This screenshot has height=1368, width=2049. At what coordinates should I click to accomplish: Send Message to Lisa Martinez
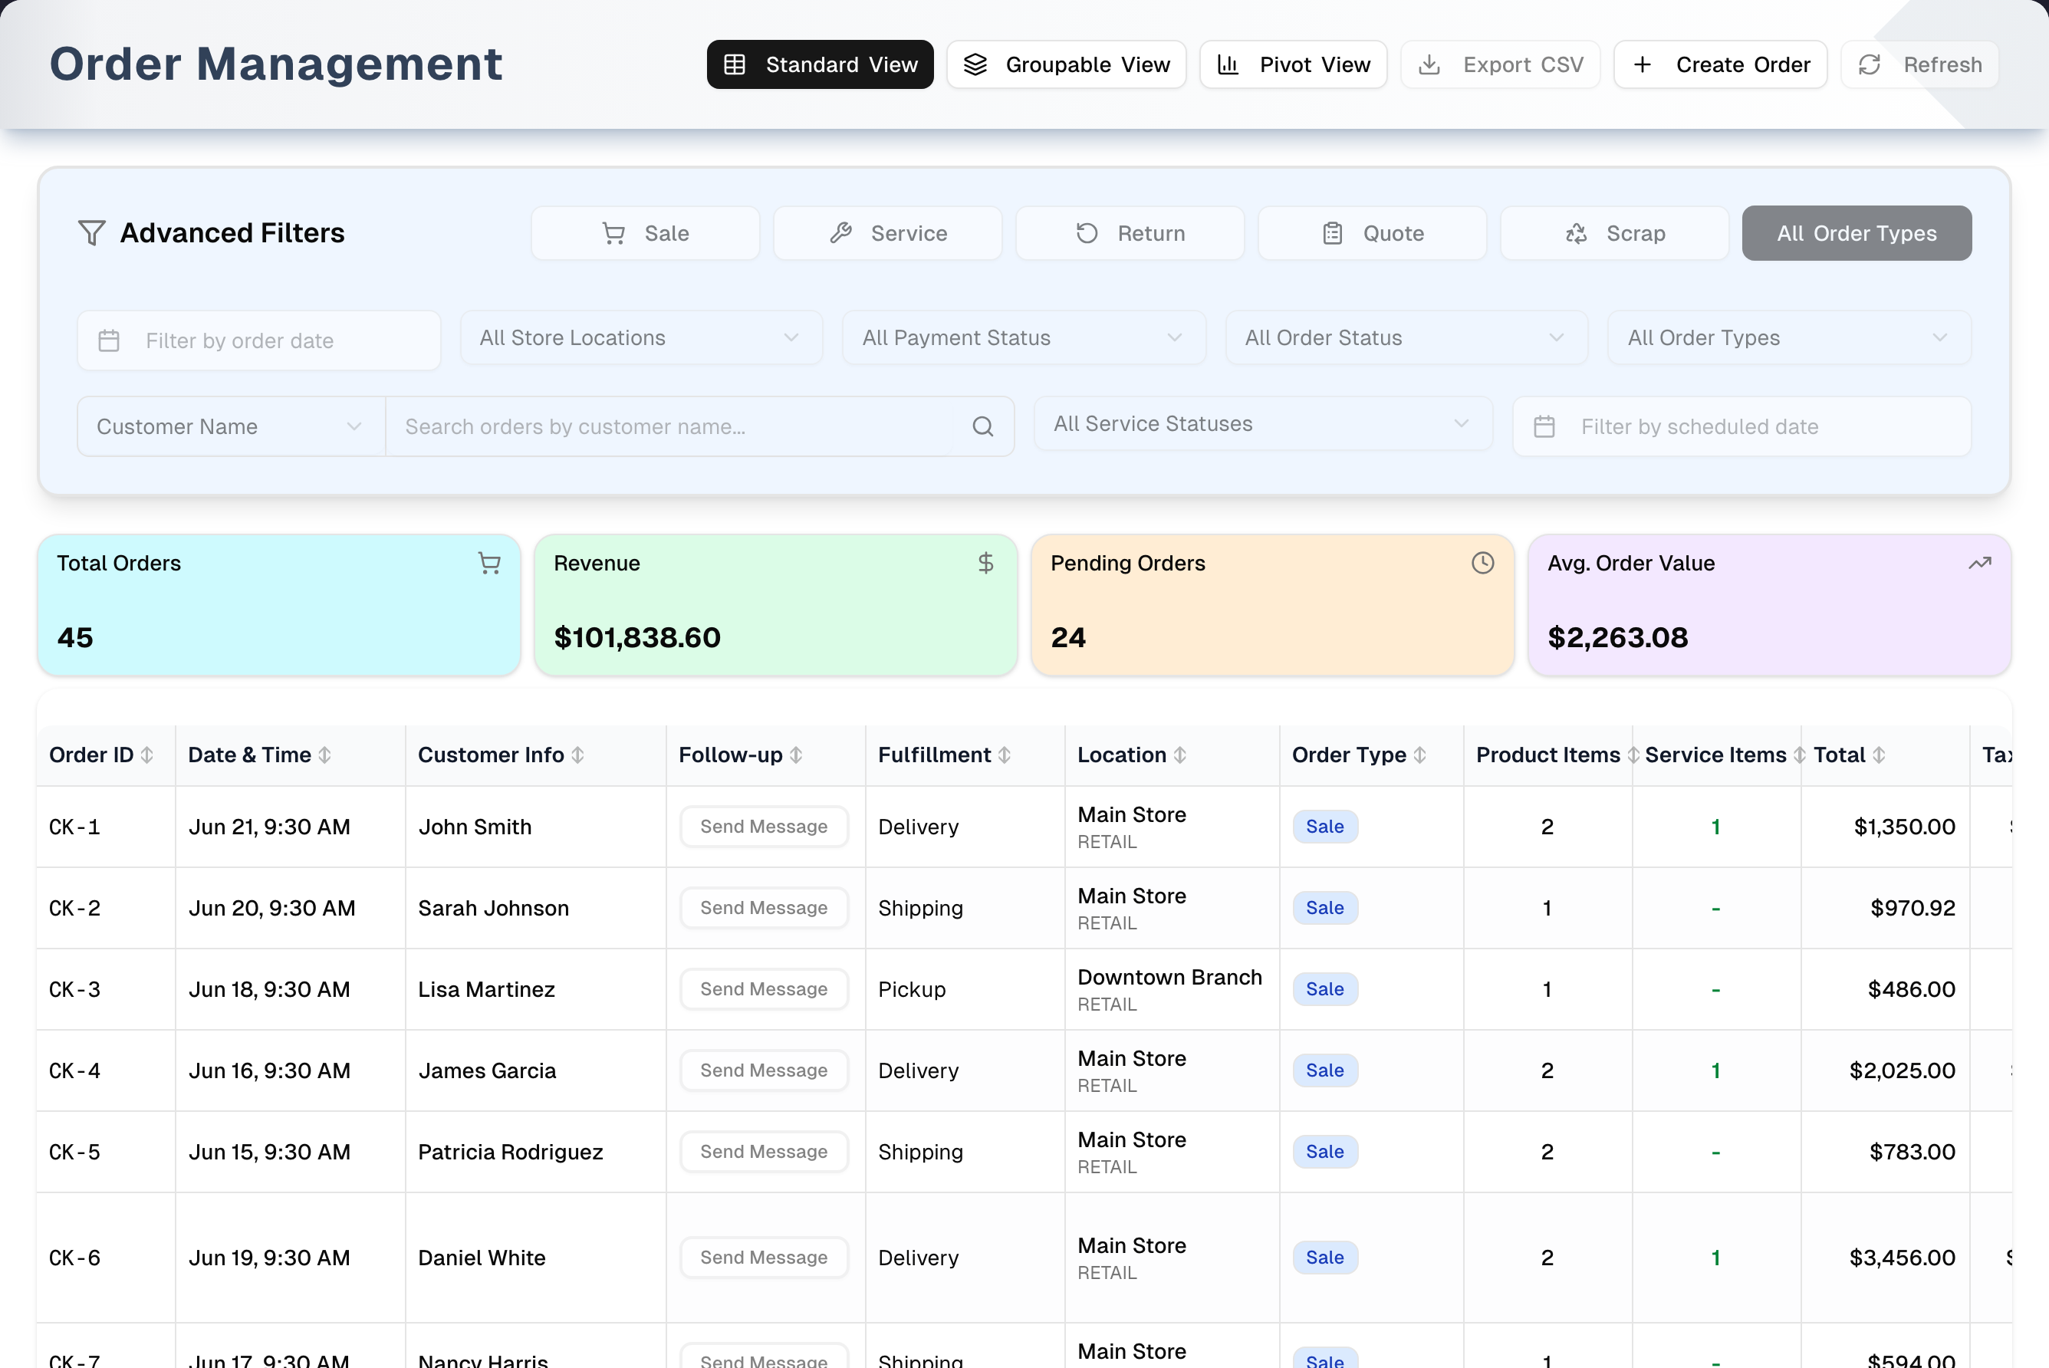pos(764,989)
